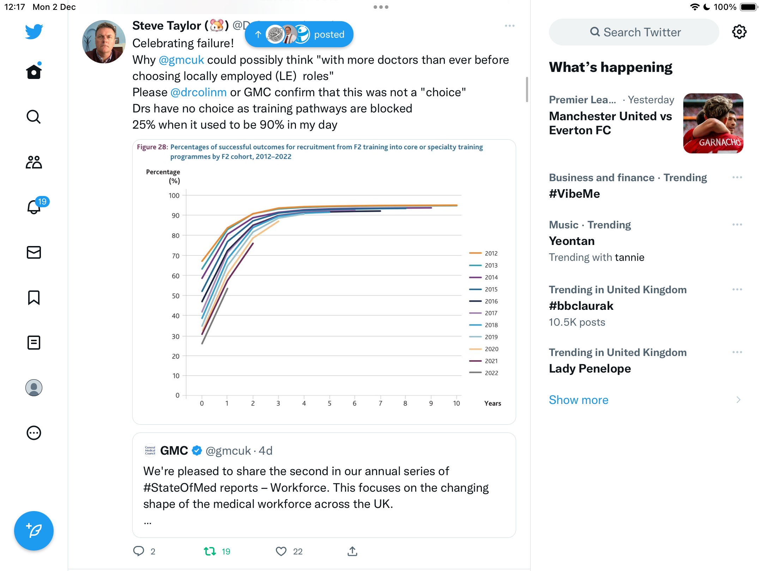This screenshot has height=571, width=762.
Task: Open the Explore search icon in sidebar
Action: click(x=34, y=117)
